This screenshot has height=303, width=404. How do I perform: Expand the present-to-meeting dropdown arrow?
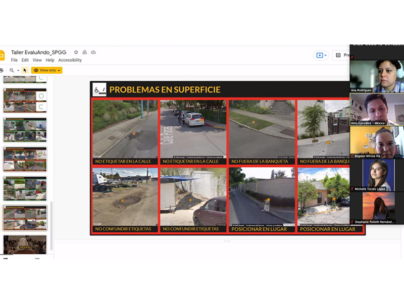[x=326, y=55]
